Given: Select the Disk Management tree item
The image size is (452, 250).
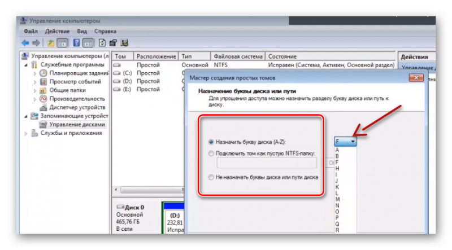Looking at the screenshot, I should tap(77, 124).
